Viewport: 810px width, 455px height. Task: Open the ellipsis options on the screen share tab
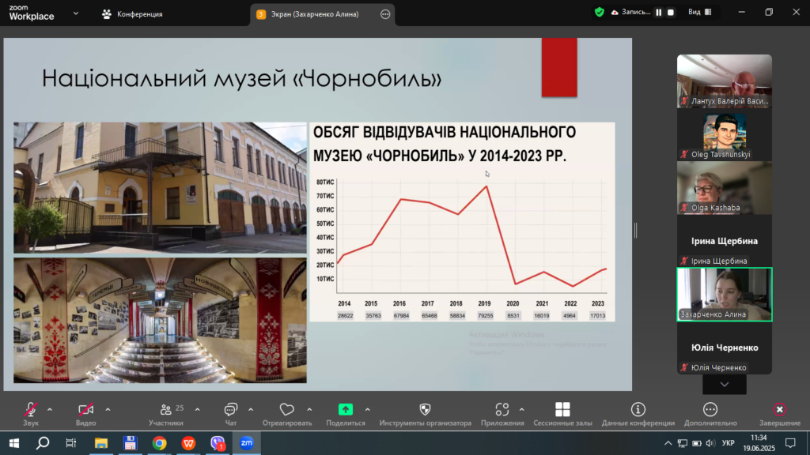[385, 14]
